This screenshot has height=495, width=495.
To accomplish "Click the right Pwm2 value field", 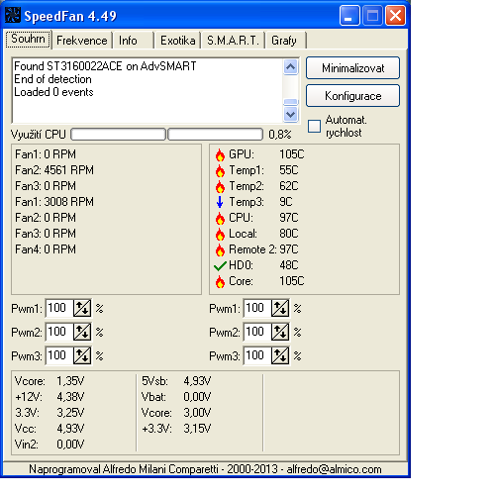I will [257, 332].
